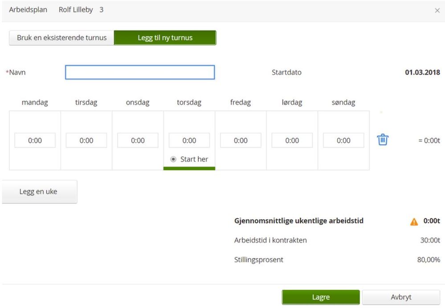Edit the tirsdag hours field
This screenshot has height=308, width=445.
coord(86,140)
